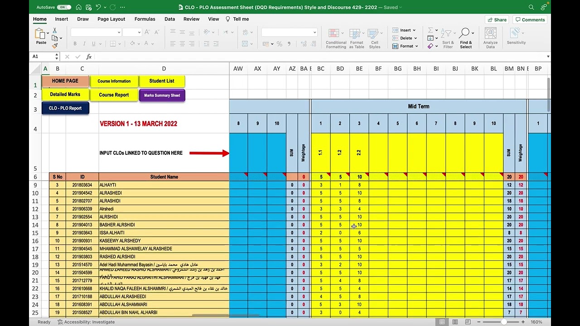
Task: Apply Percent Style with the % icon
Action: (x=279, y=44)
